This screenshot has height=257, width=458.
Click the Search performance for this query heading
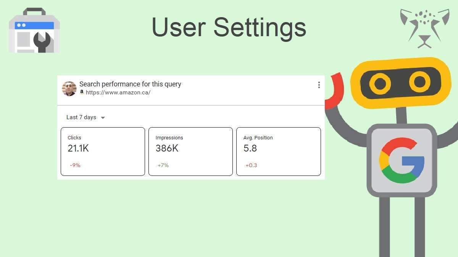[130, 84]
